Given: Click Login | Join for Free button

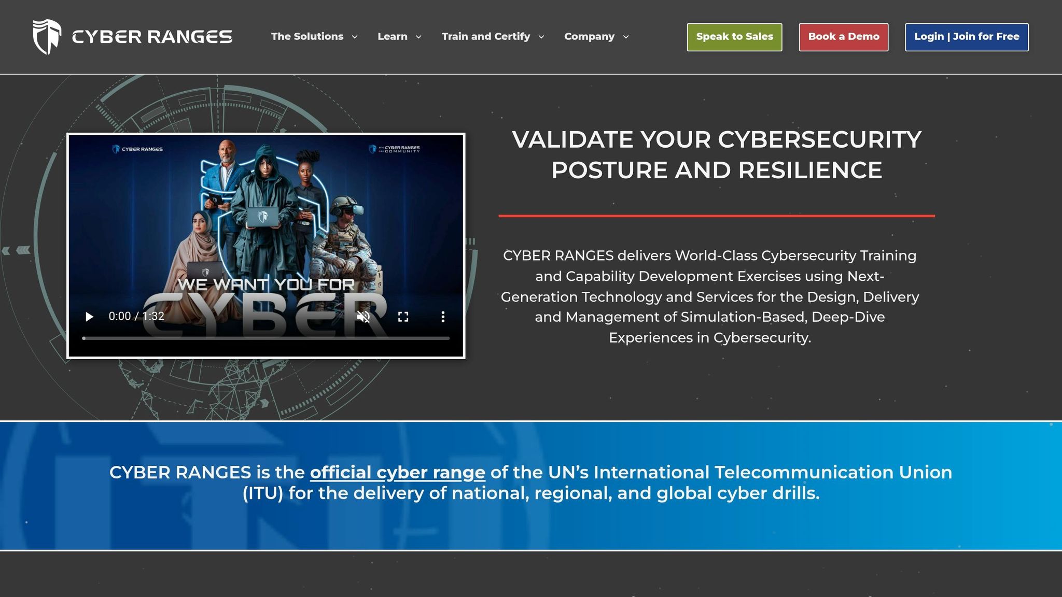Looking at the screenshot, I should tap(967, 37).
